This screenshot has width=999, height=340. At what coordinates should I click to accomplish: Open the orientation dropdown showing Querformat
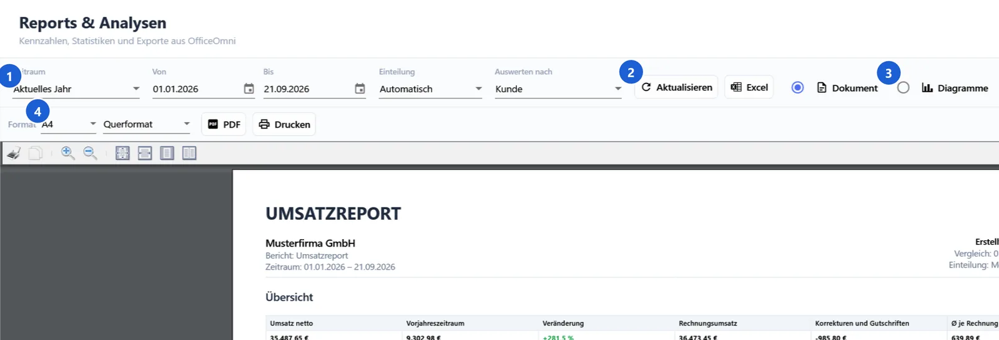(147, 125)
